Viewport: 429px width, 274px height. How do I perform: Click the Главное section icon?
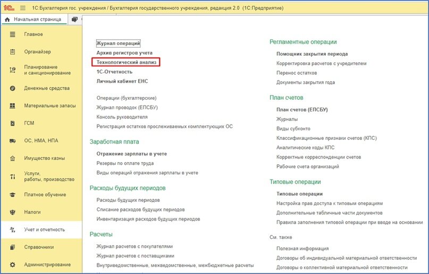(13, 34)
